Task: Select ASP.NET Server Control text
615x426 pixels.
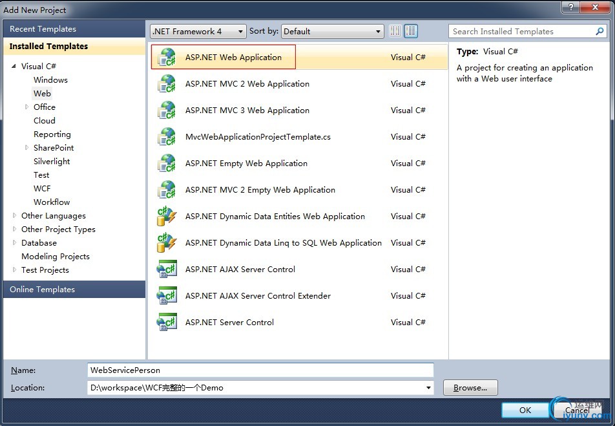Action: coord(229,323)
